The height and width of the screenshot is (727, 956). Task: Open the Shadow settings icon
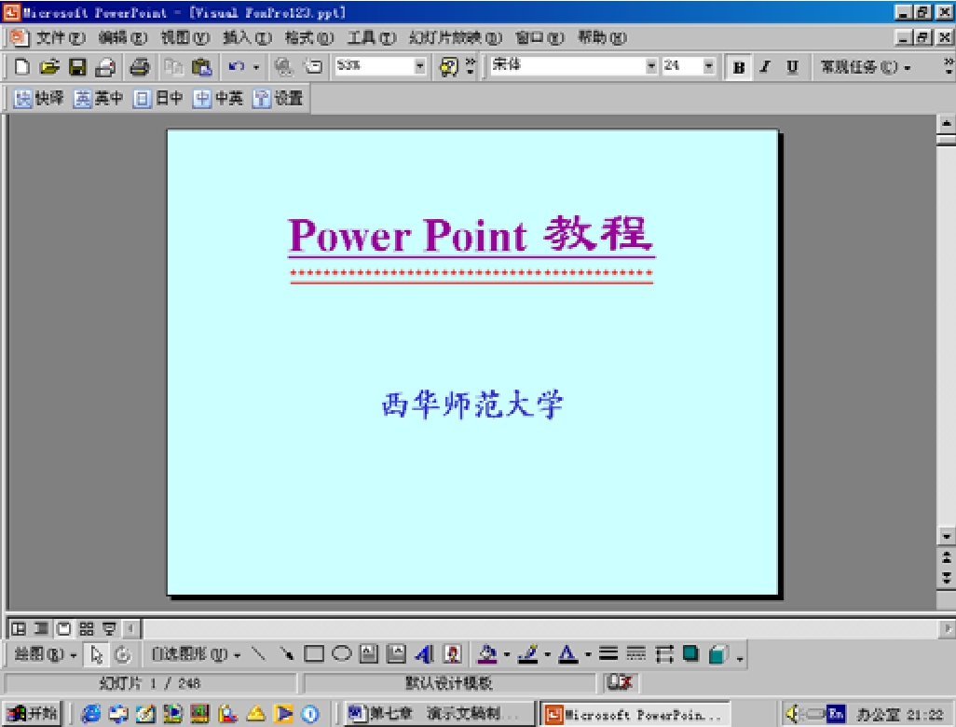pos(690,654)
